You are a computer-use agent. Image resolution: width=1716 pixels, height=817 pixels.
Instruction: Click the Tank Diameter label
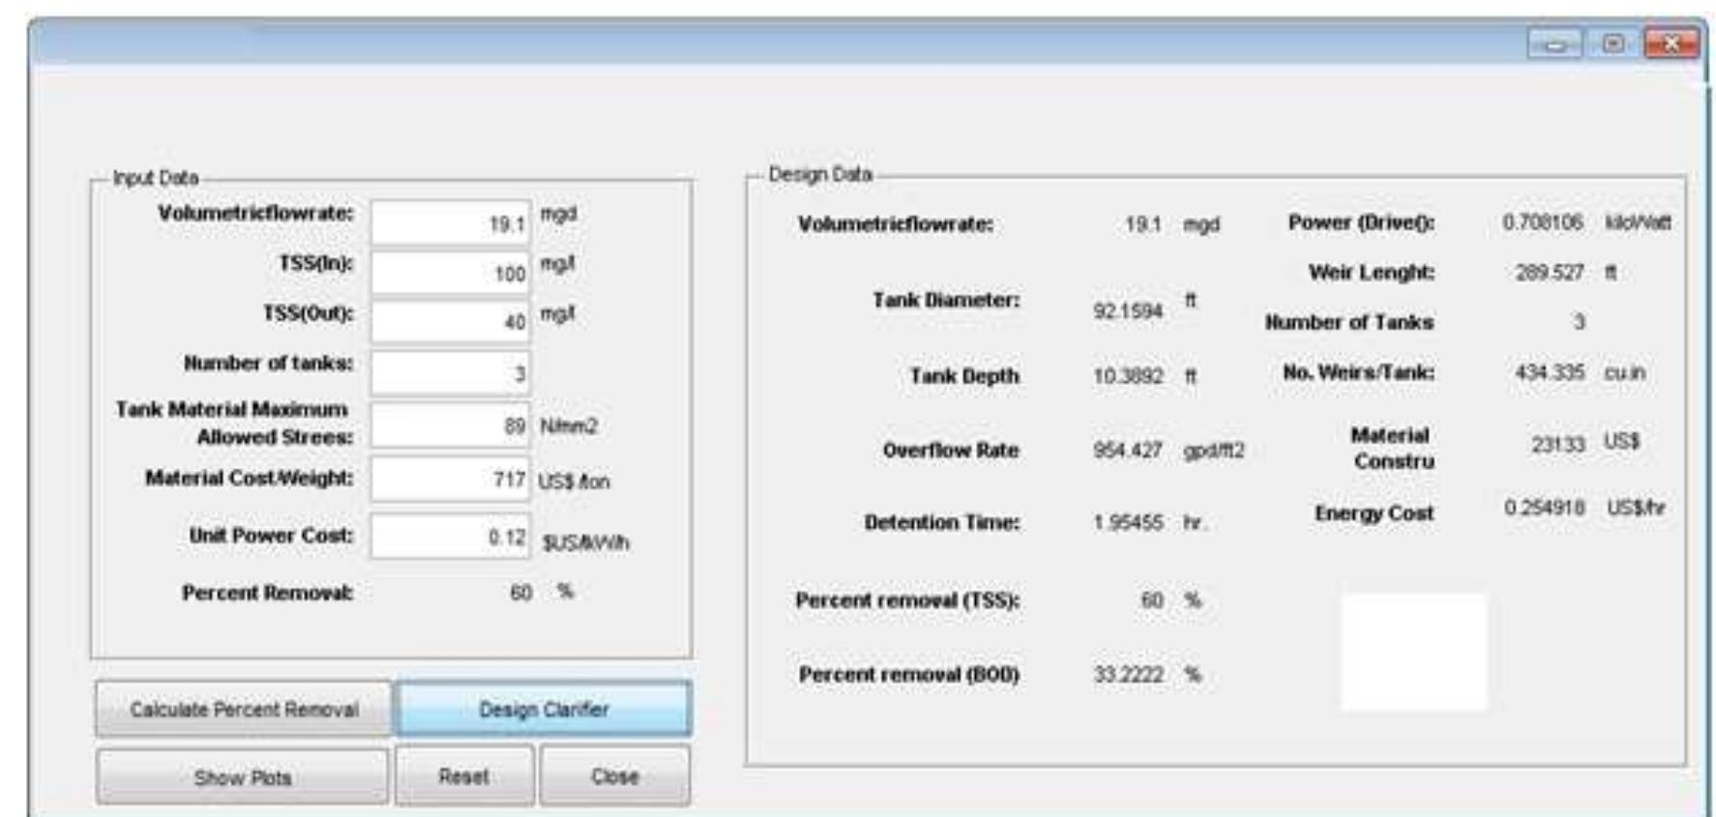click(945, 301)
